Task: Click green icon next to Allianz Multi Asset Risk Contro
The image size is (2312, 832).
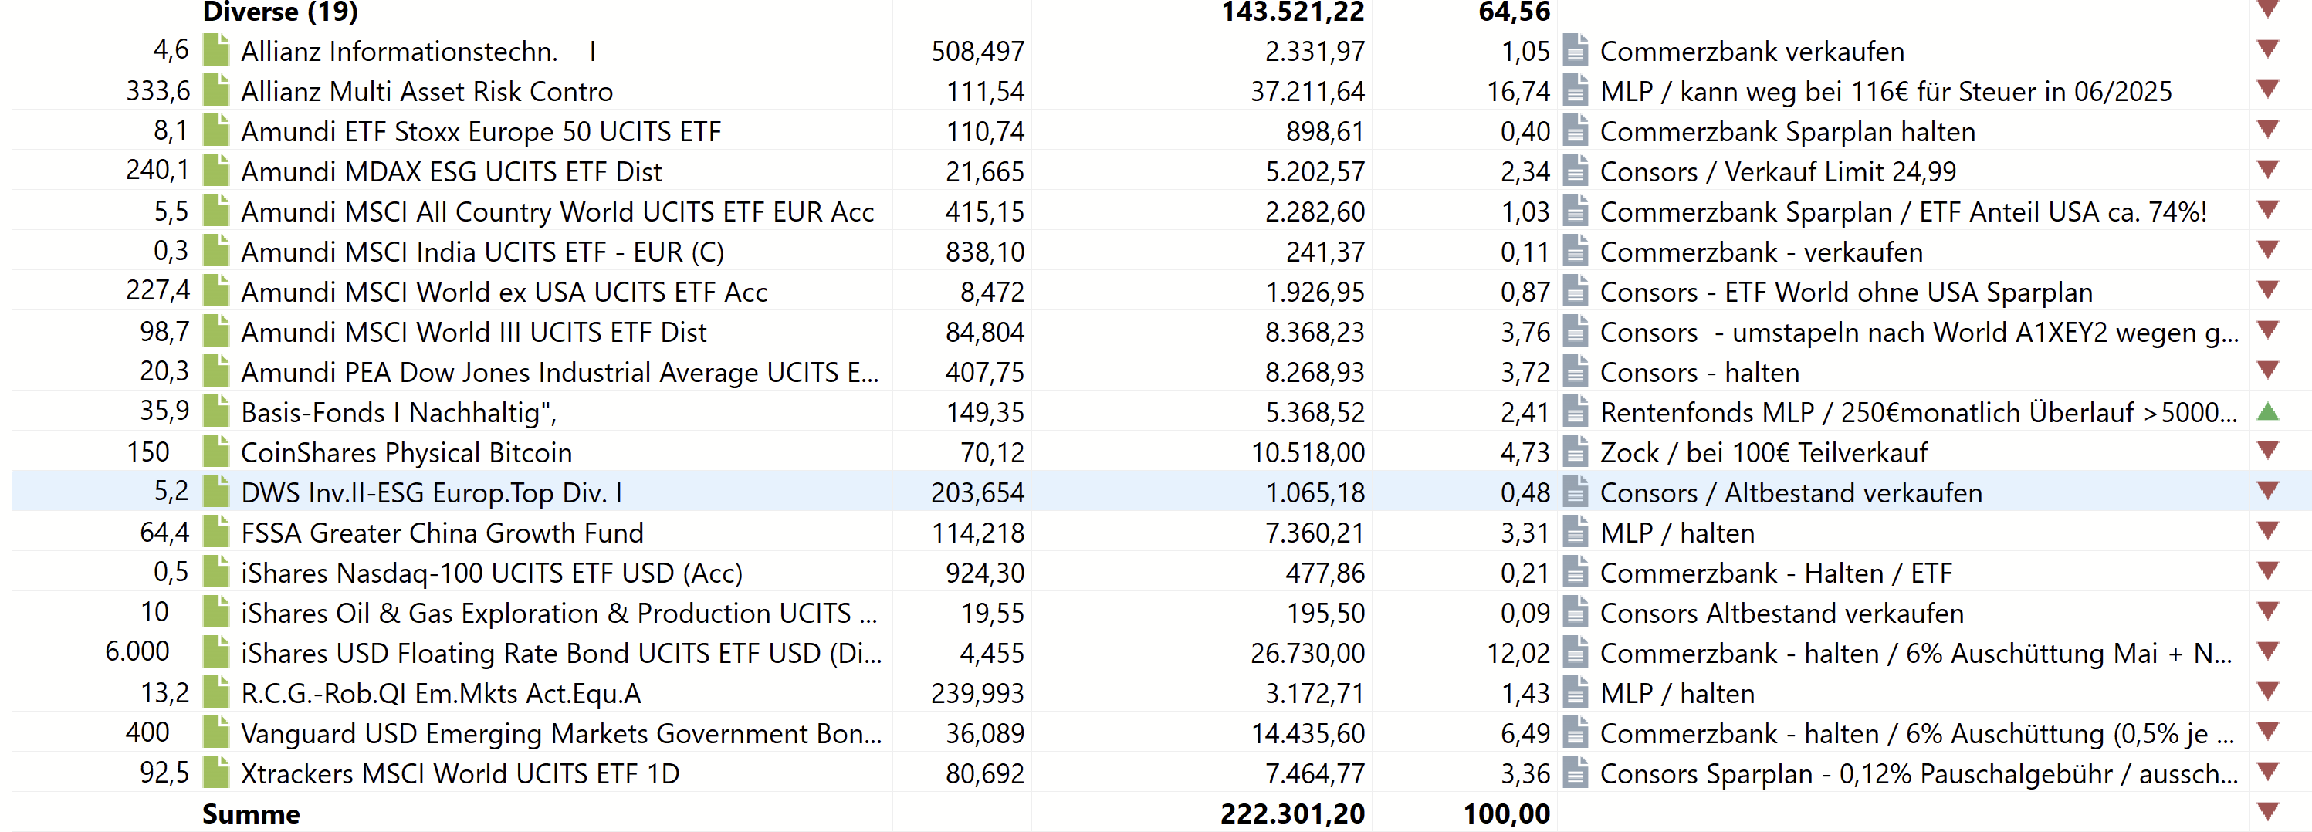Action: [x=215, y=90]
